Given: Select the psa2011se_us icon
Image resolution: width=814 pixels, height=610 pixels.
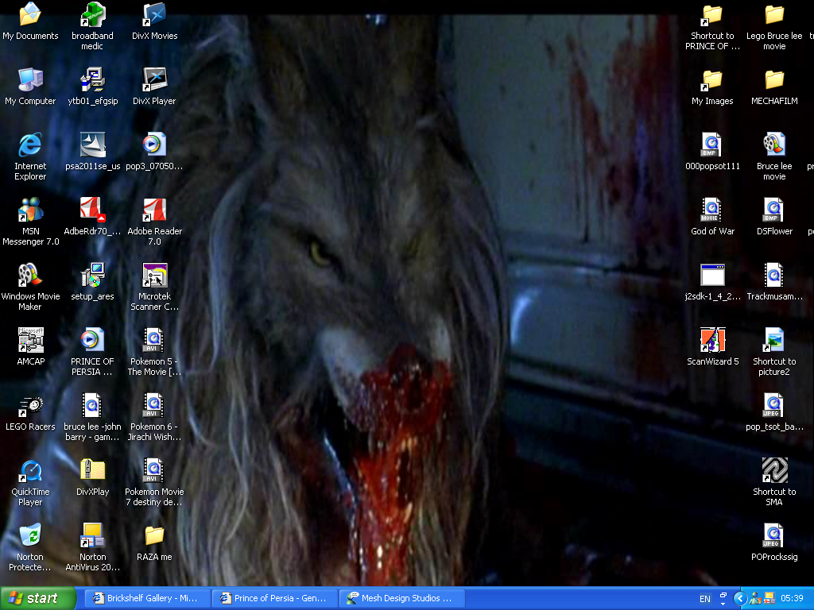Looking at the screenshot, I should [x=92, y=145].
